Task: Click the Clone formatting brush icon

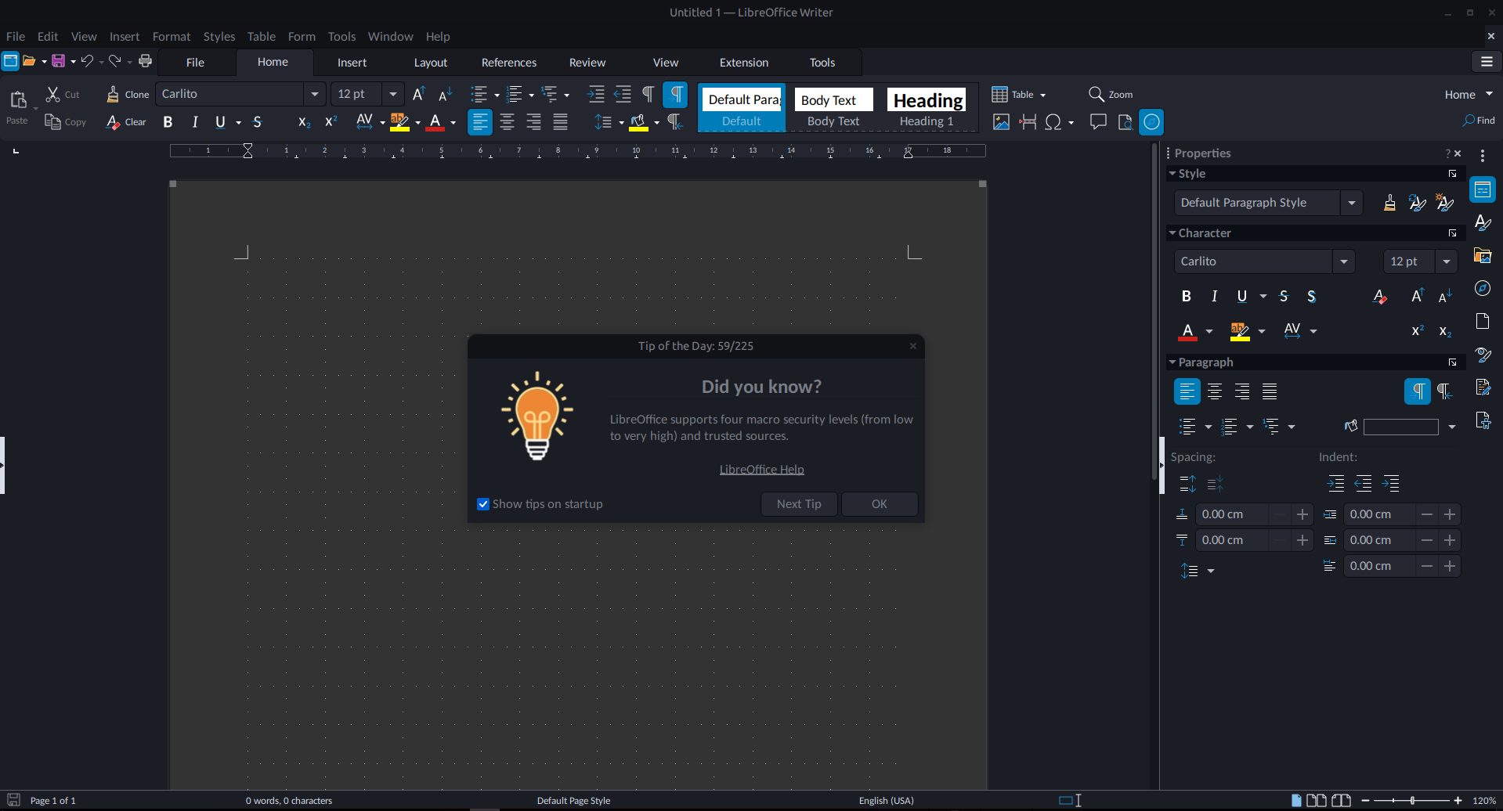Action: point(113,94)
